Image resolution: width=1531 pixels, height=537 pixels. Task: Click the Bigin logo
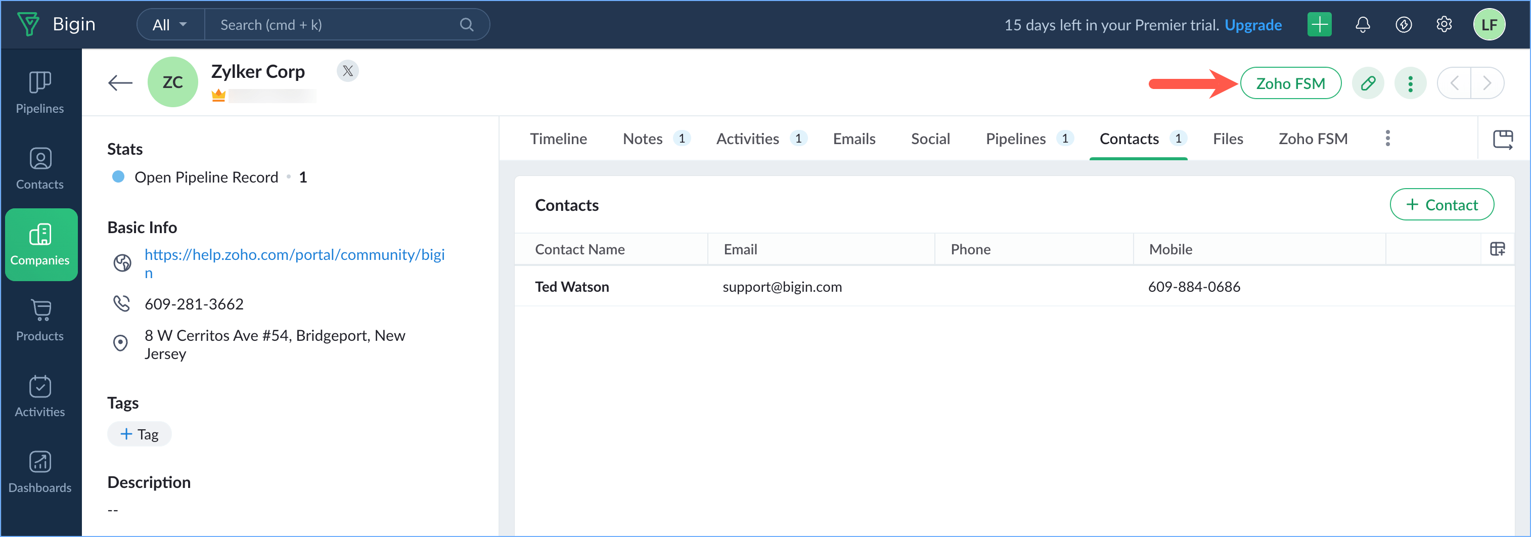coord(57,24)
